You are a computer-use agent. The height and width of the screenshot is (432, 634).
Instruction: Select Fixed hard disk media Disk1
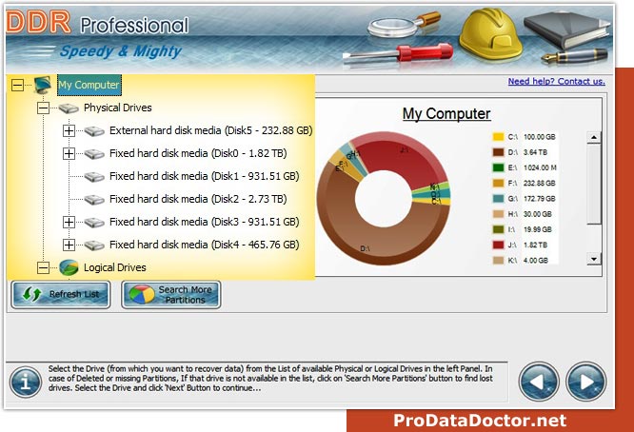click(x=204, y=177)
